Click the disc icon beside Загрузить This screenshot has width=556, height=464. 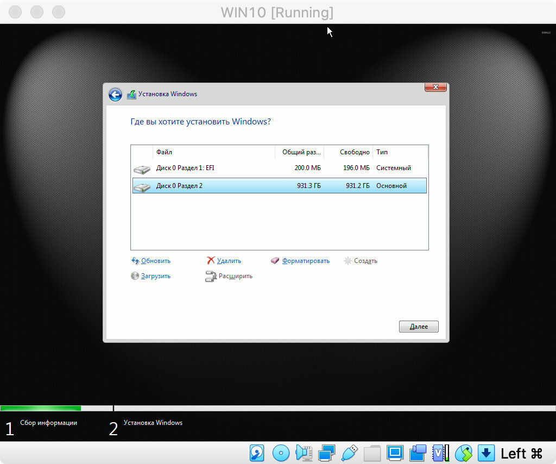pos(135,275)
